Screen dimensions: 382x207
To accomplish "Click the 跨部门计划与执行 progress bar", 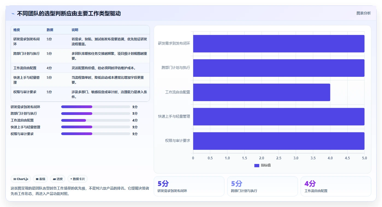I will coord(96,114).
